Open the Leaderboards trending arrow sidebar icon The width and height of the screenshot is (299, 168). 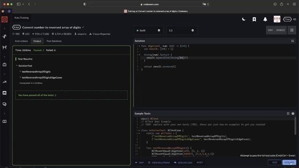point(5,82)
